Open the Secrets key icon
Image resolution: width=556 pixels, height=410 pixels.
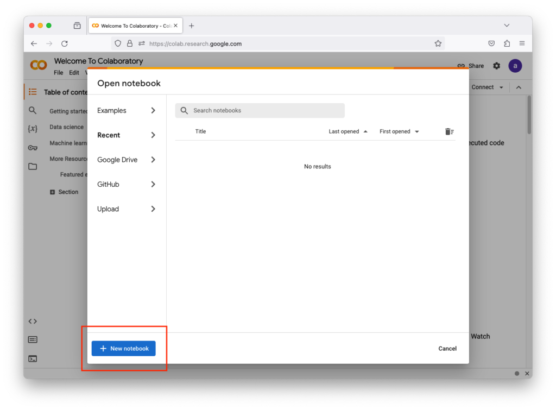click(33, 148)
